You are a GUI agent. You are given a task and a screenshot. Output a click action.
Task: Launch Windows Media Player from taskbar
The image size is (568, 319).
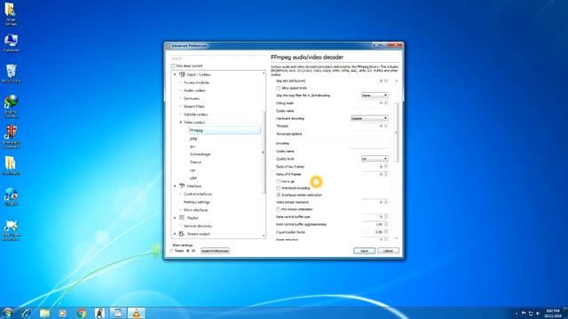pyautogui.click(x=63, y=313)
